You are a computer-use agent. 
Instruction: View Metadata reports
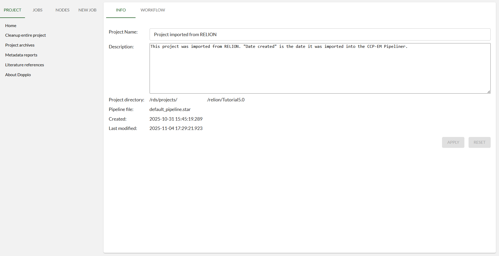(21, 55)
